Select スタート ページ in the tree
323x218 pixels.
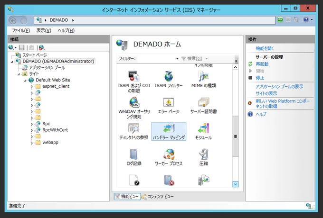pos(34,55)
